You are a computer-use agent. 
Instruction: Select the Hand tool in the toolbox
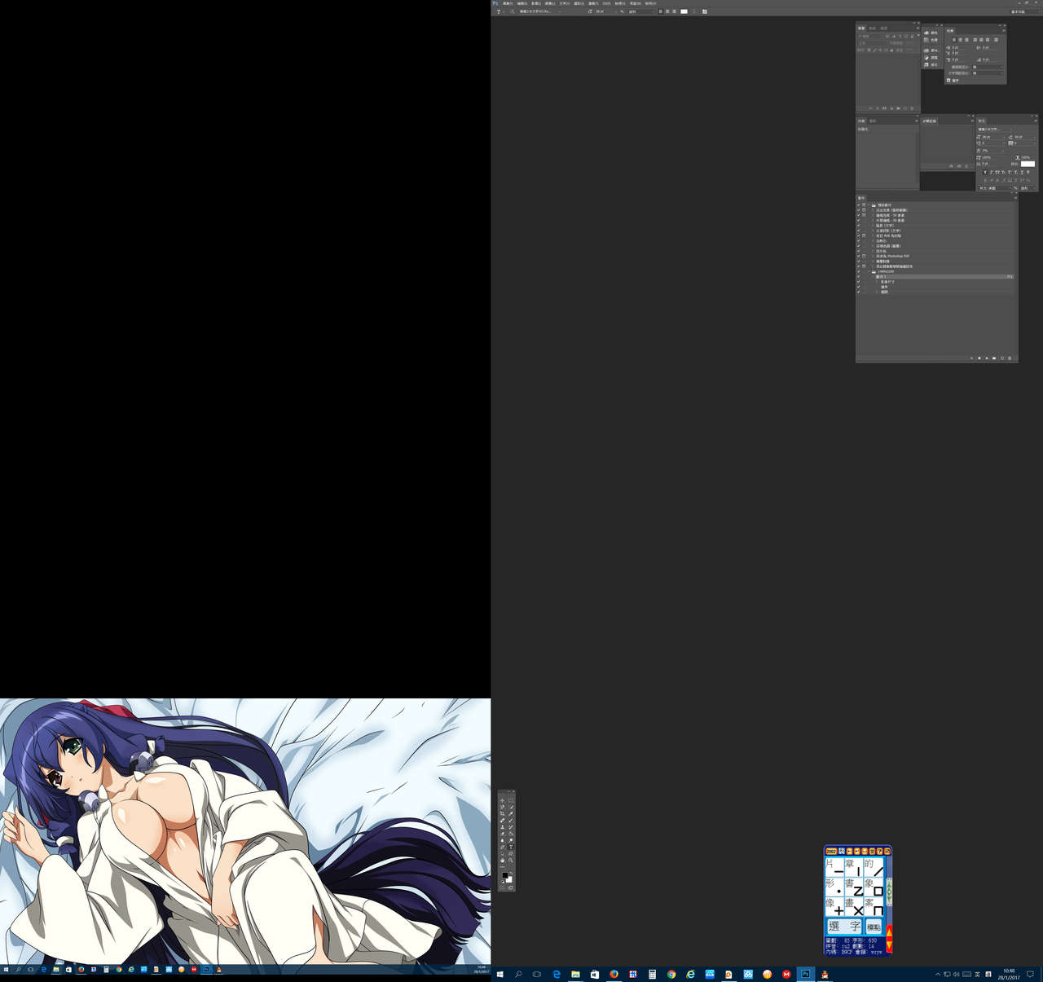click(x=503, y=861)
